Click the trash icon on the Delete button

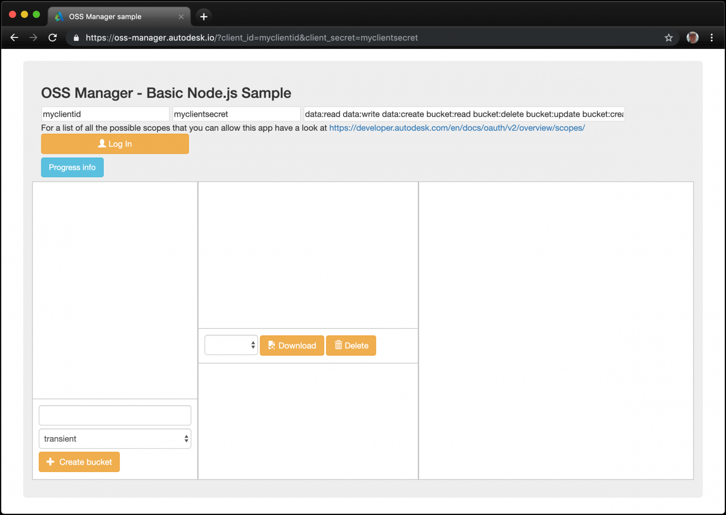tap(339, 345)
